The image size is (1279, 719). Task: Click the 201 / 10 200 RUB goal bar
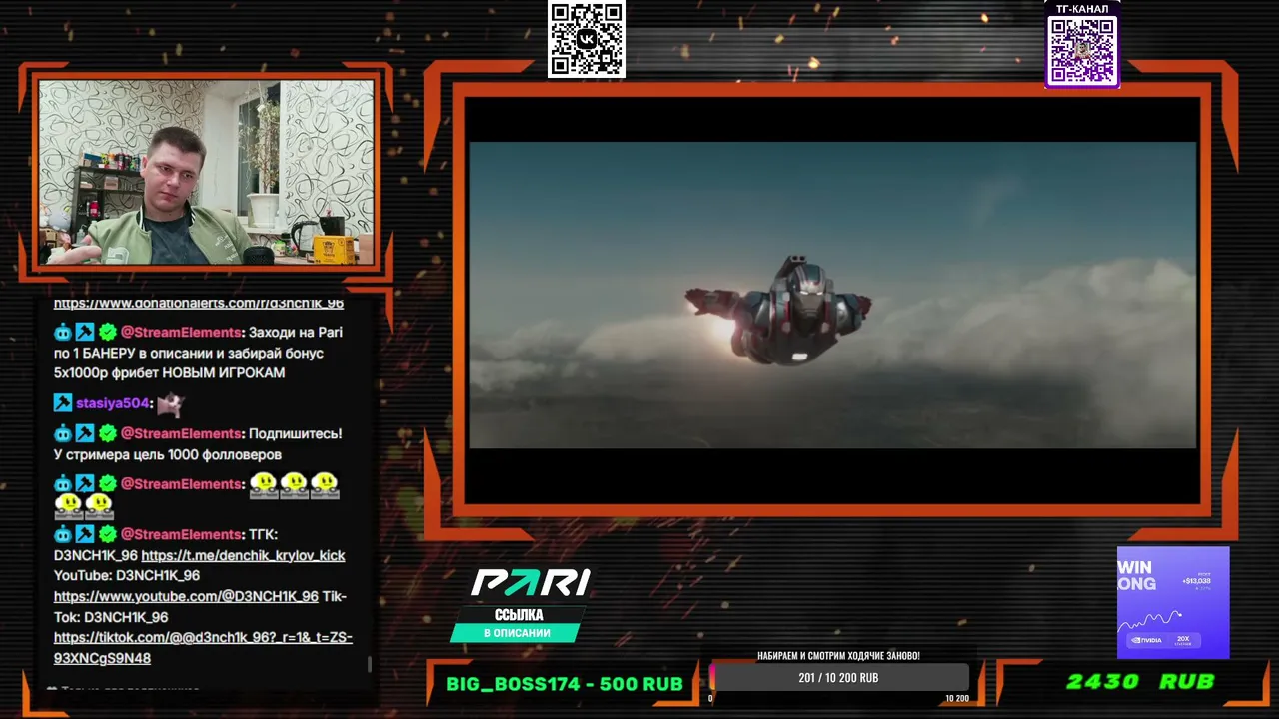point(838,678)
